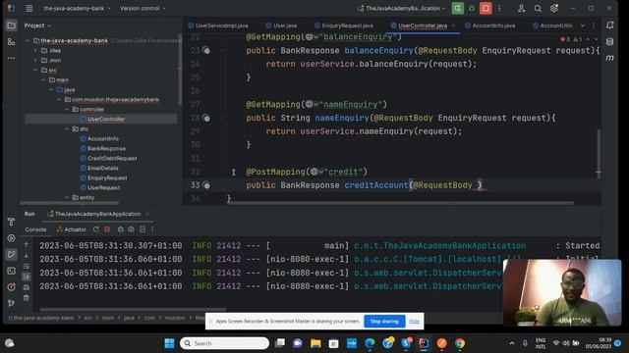Click Stop sharing button

coord(384,322)
